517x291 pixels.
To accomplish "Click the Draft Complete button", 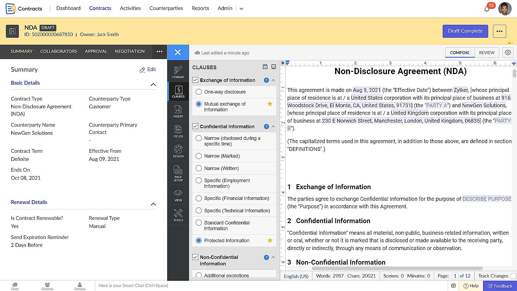I will [x=465, y=31].
